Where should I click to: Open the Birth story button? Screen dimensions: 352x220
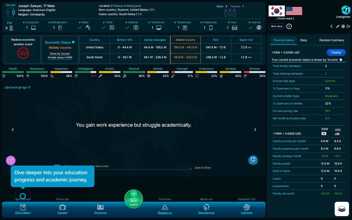coord(277,26)
